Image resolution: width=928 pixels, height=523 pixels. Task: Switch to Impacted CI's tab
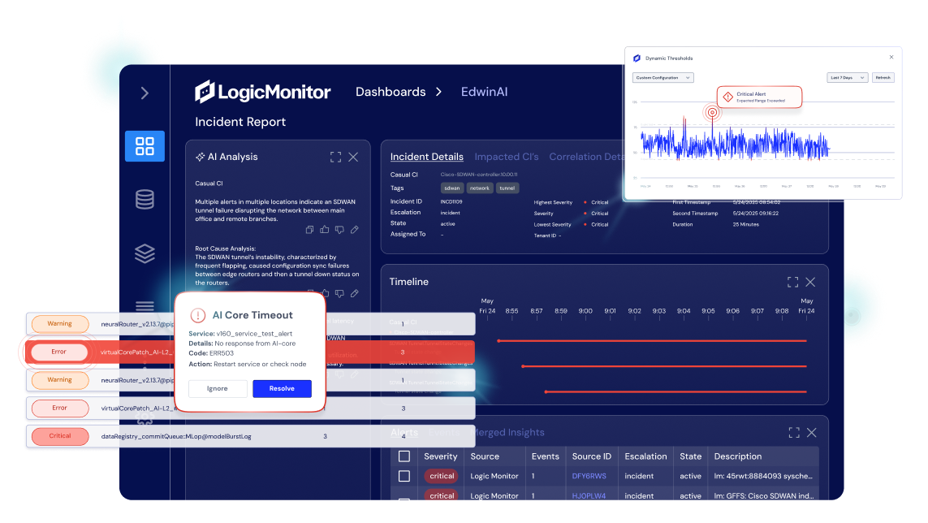point(507,157)
